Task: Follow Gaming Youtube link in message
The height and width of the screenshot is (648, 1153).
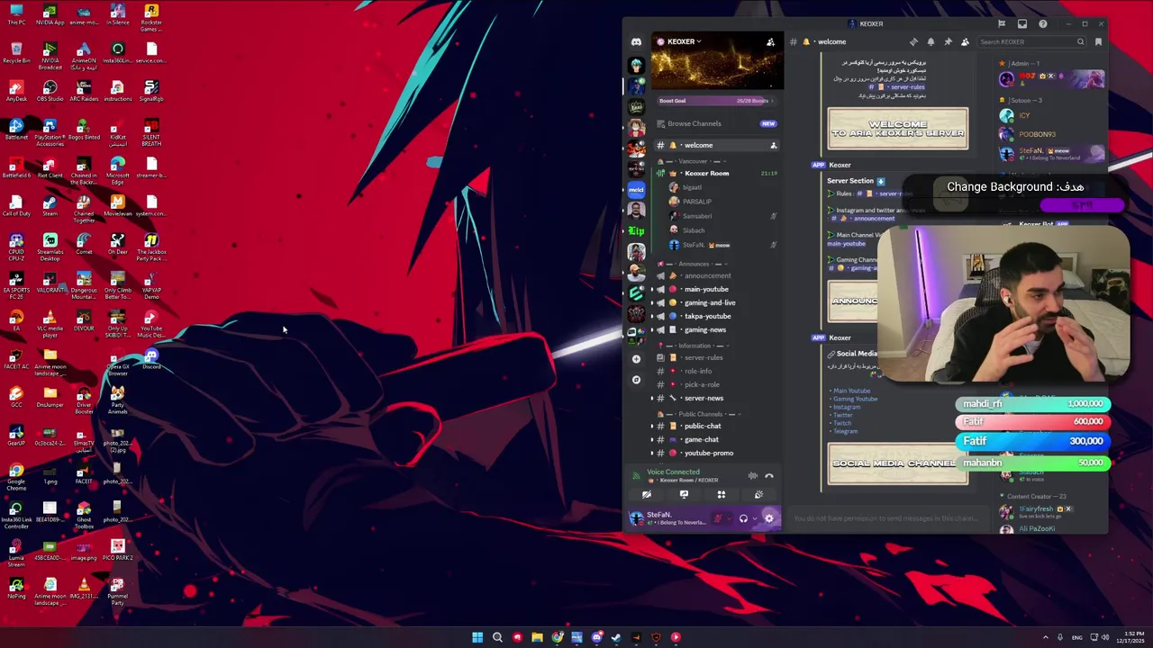Action: [x=856, y=399]
